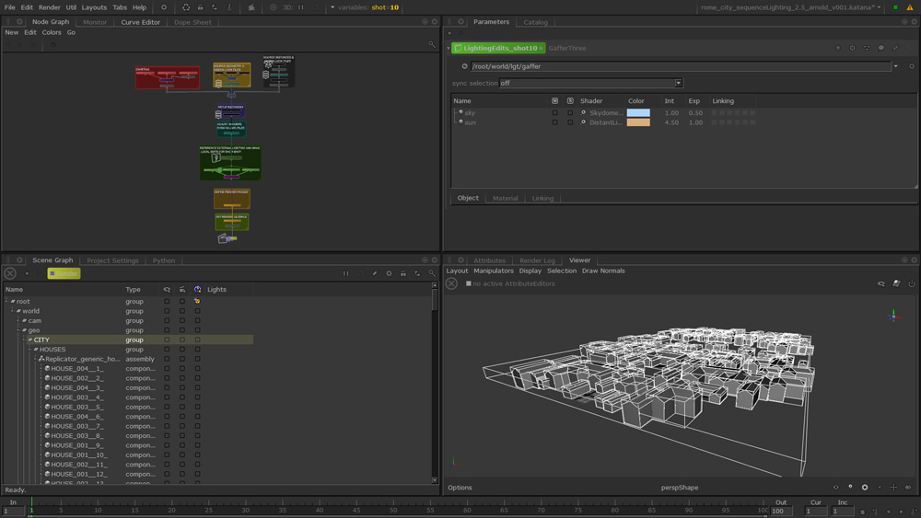The width and height of the screenshot is (921, 518).
Task: Click Manipulators in the Viewer menu
Action: (x=494, y=271)
